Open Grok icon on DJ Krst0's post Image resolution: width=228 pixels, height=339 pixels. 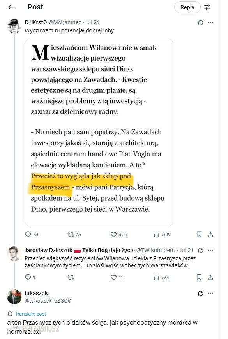click(201, 23)
